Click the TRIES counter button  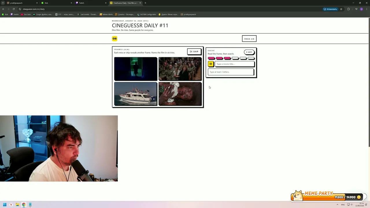(x=249, y=39)
